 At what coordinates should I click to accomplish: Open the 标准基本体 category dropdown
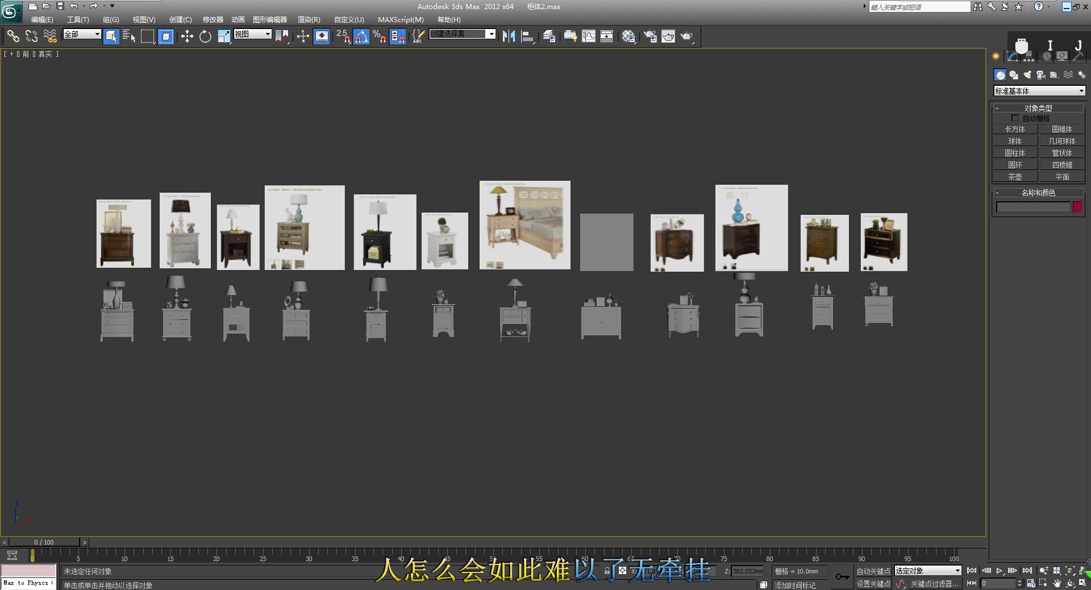[1039, 91]
